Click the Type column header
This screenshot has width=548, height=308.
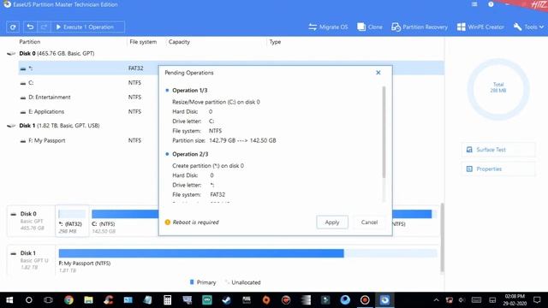point(275,42)
